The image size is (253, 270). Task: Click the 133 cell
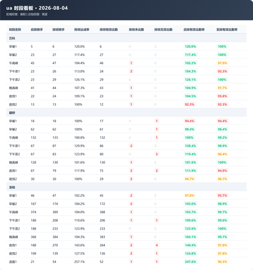(55, 138)
